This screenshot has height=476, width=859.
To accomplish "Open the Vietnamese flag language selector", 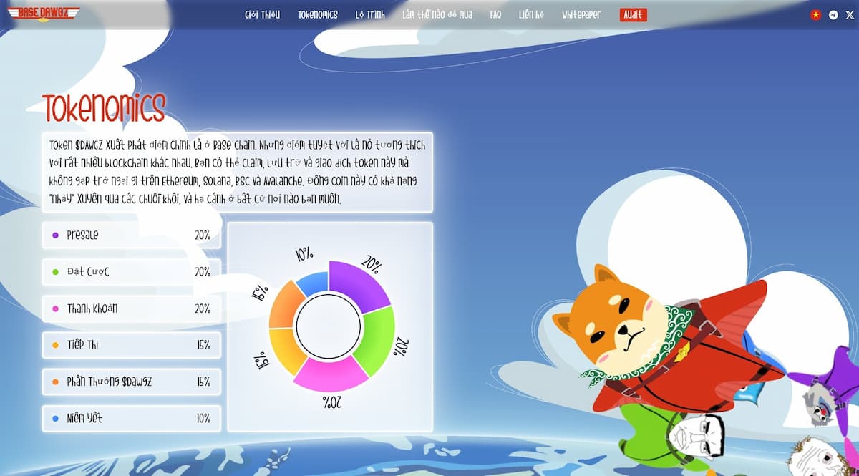I will [815, 14].
